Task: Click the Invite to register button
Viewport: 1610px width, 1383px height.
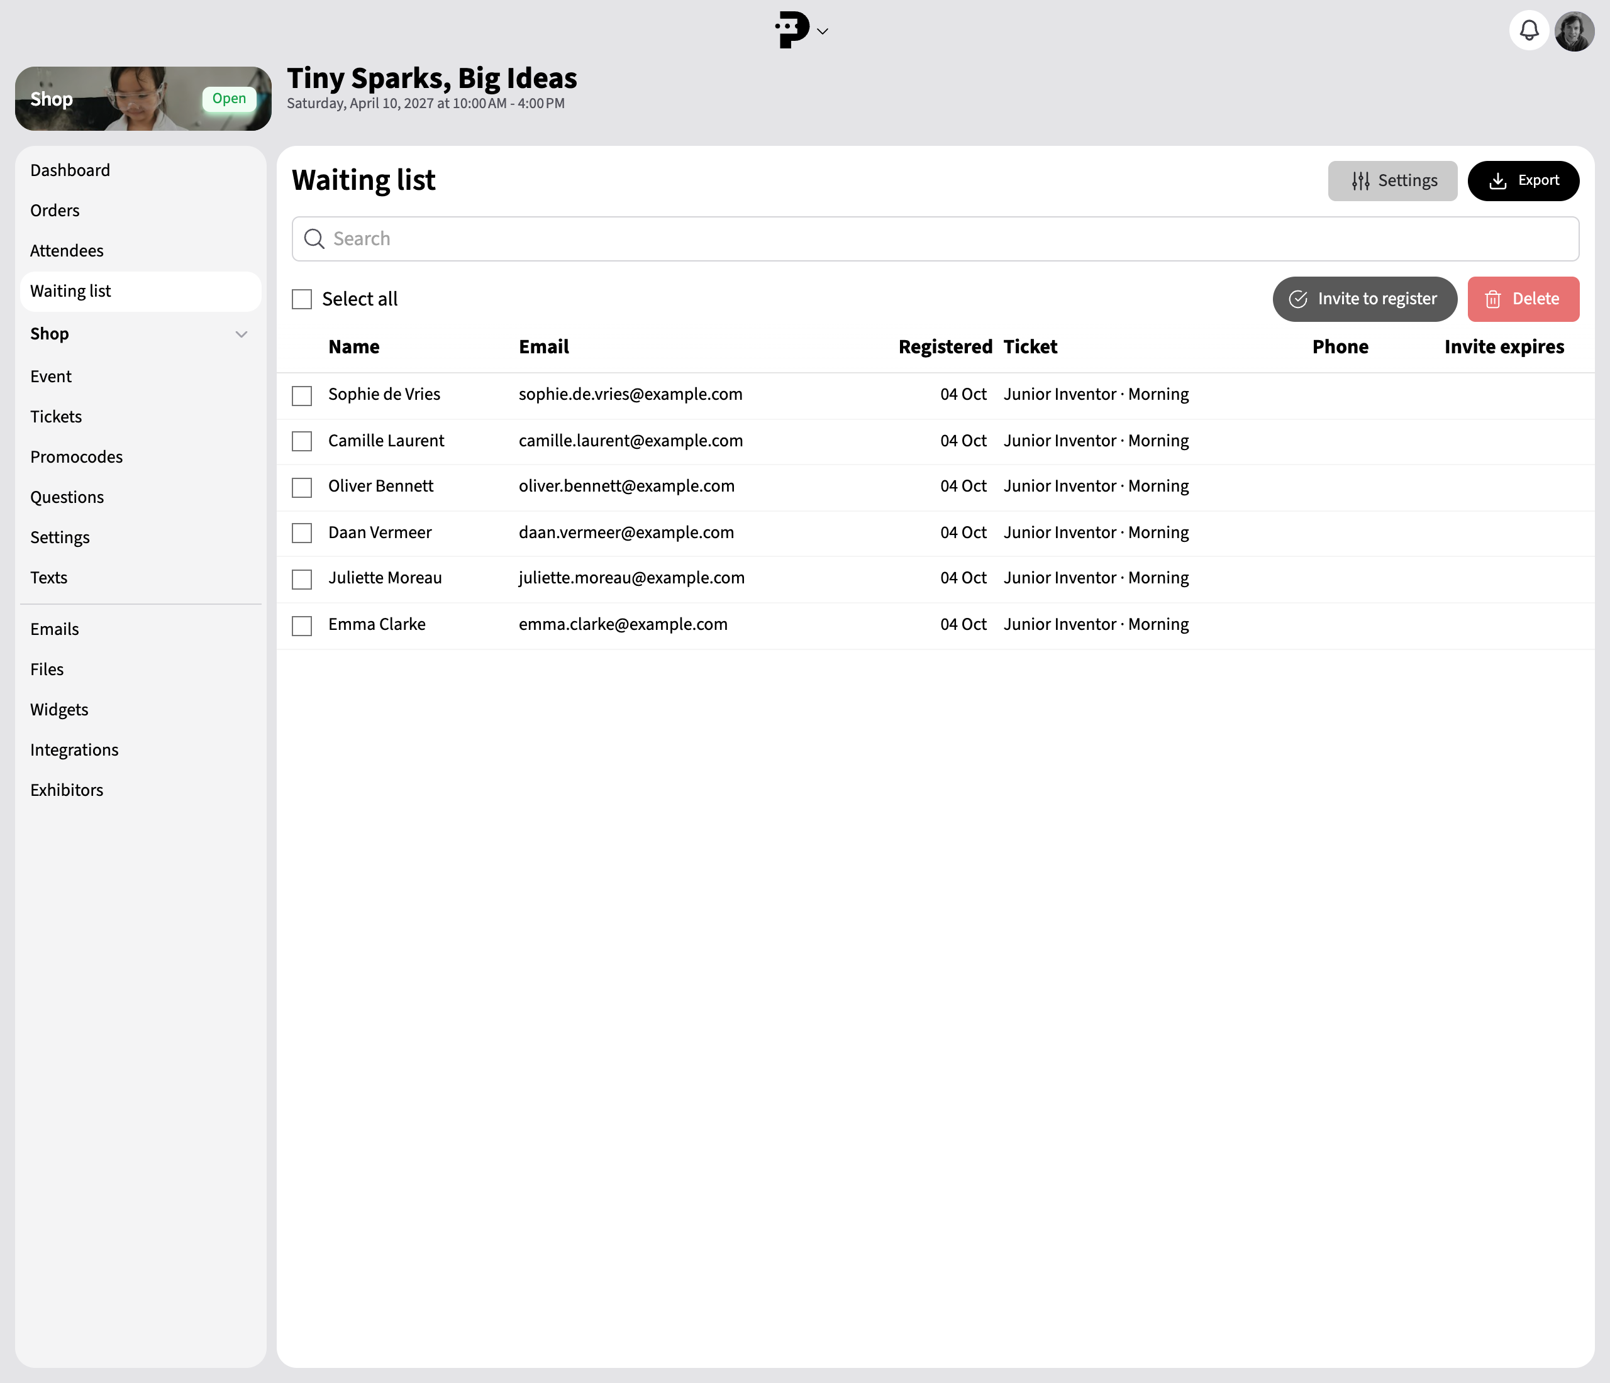Action: (1365, 300)
